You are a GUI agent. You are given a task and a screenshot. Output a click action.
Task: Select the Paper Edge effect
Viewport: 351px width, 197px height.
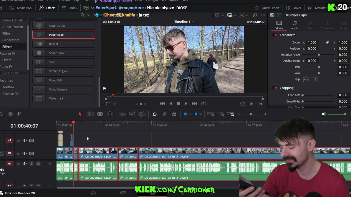[64, 35]
